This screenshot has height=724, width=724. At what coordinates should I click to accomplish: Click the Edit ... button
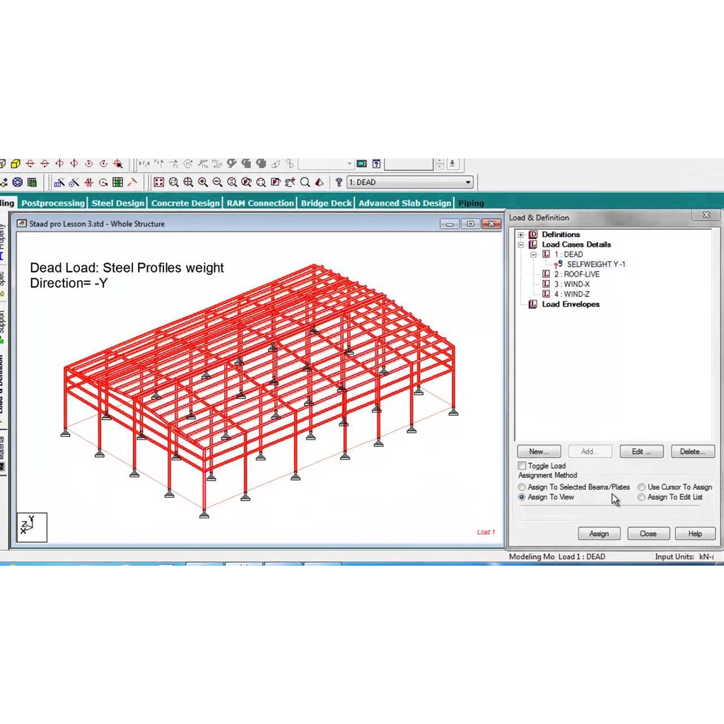(x=641, y=451)
